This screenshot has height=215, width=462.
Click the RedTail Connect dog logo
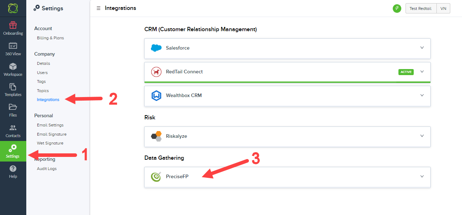point(156,72)
